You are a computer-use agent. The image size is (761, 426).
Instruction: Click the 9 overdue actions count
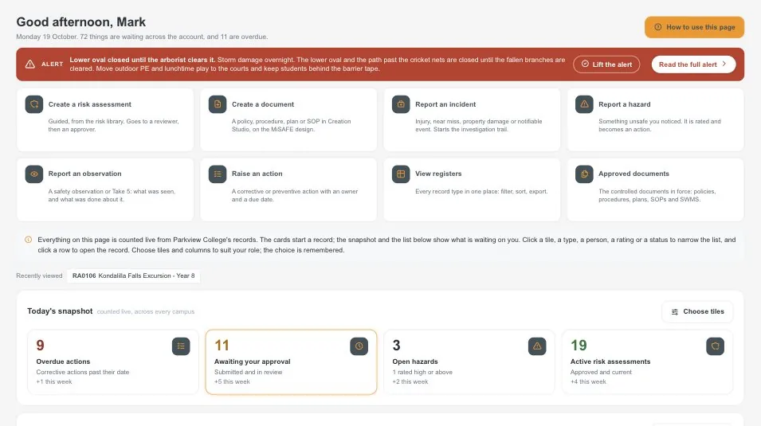pos(41,346)
